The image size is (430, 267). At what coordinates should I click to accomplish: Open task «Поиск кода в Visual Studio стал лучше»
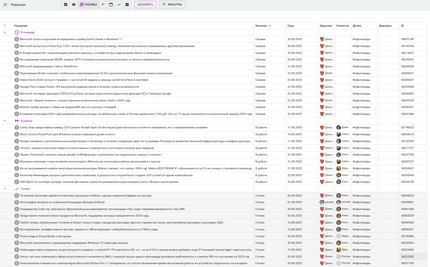[x=45, y=236]
